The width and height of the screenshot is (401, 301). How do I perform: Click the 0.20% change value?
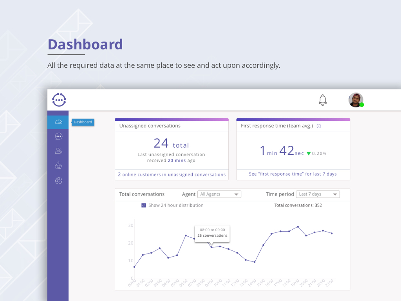[x=319, y=154]
